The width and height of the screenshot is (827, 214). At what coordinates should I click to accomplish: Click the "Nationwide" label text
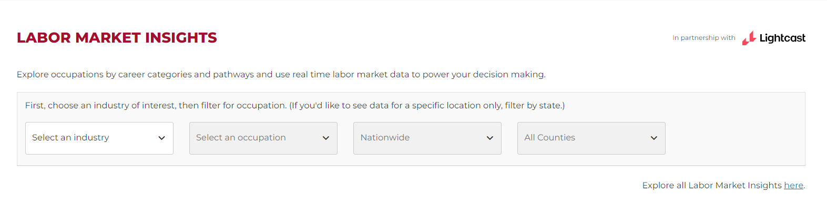click(x=385, y=138)
